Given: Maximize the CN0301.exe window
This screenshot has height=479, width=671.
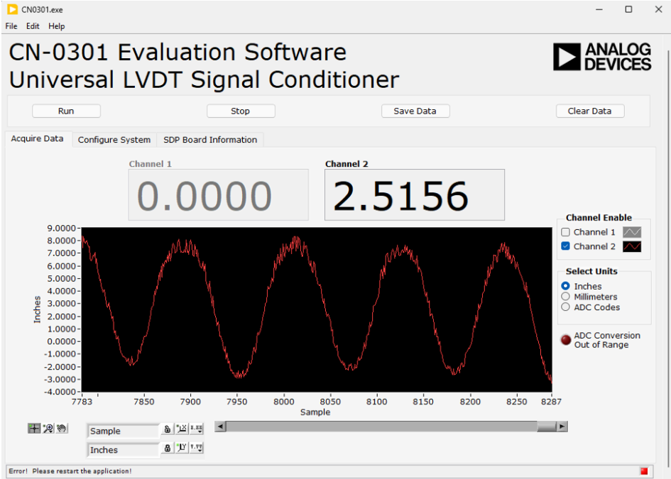Looking at the screenshot, I should [x=628, y=9].
